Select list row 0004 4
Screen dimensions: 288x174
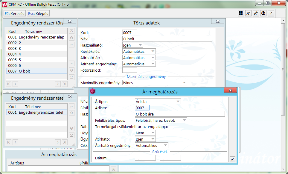tap(36, 54)
